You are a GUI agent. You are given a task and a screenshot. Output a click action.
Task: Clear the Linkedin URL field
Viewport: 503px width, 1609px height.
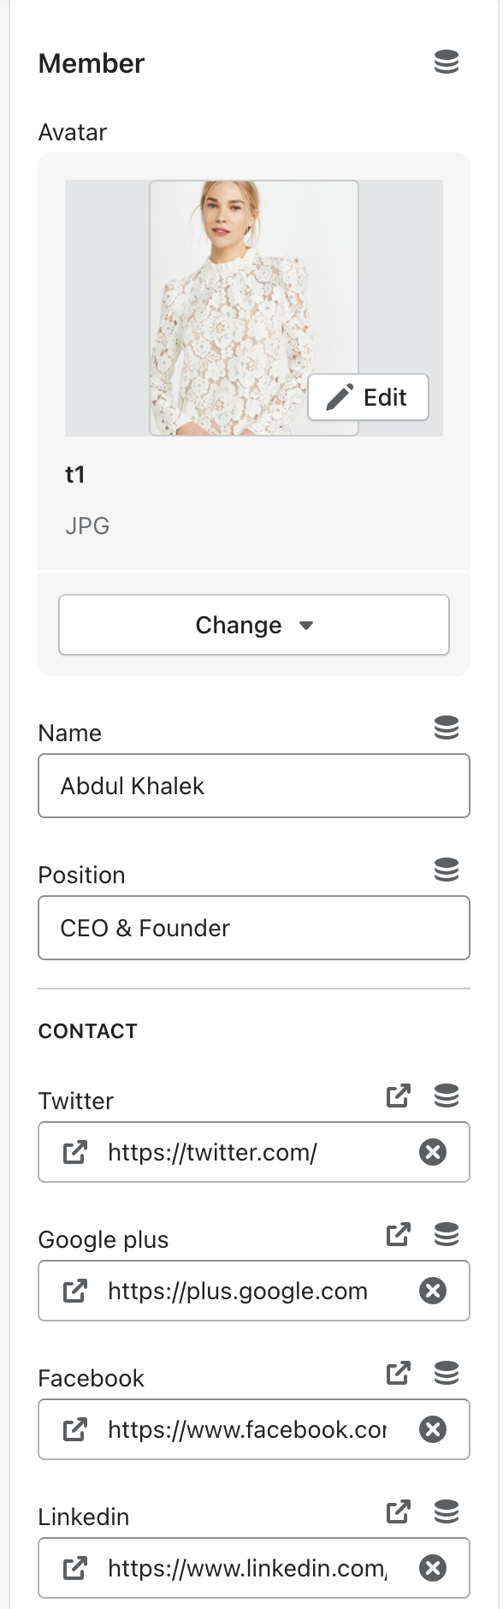click(433, 1569)
